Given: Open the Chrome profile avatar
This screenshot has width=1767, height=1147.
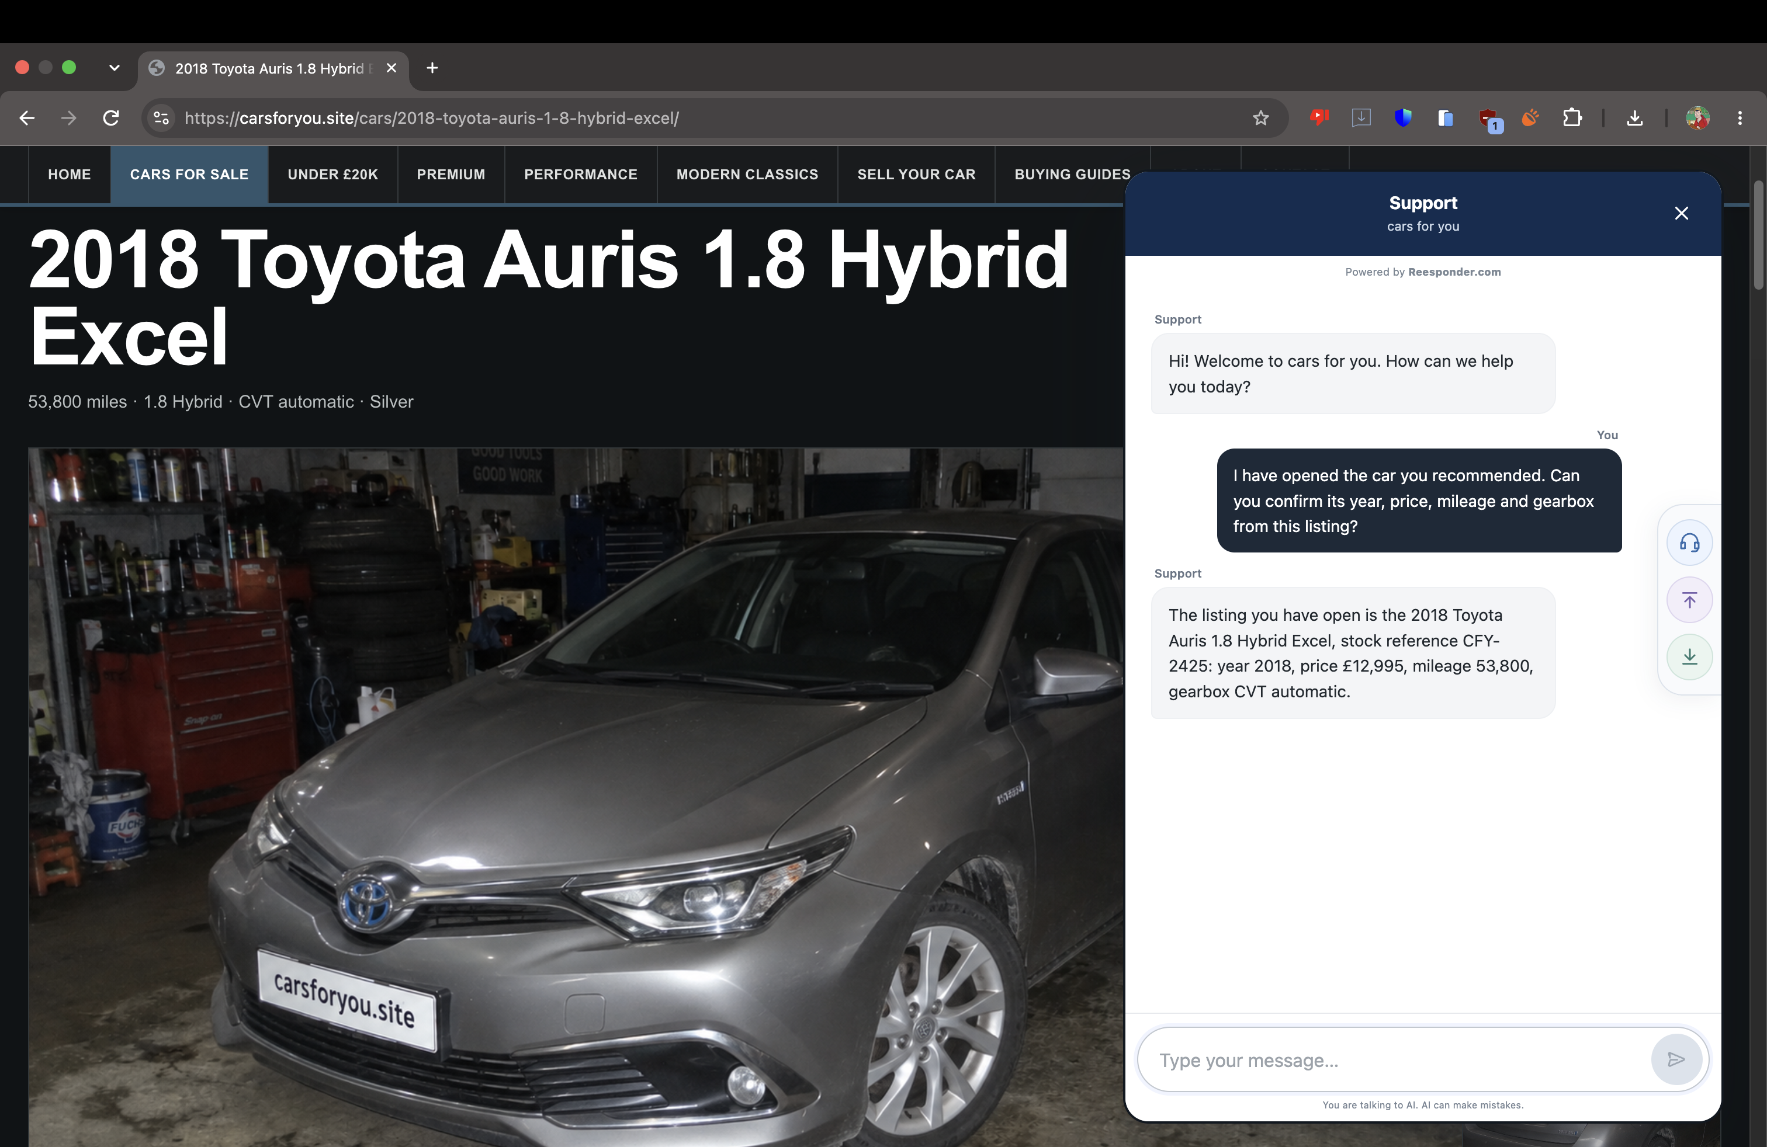Looking at the screenshot, I should [1698, 118].
